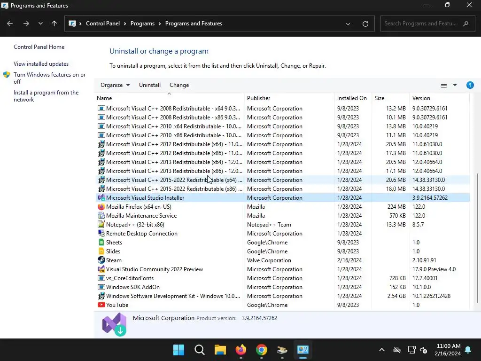
Task: Click the Uninstall toolbar button
Action: [x=150, y=85]
